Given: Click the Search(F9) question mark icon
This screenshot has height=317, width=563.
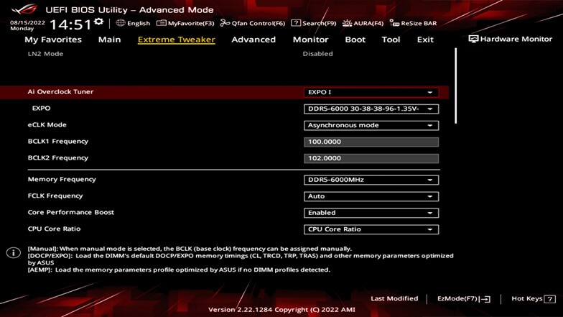Looking at the screenshot, I should click(295, 23).
